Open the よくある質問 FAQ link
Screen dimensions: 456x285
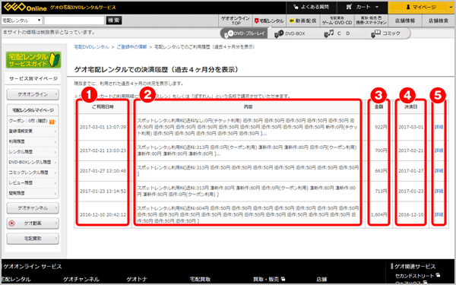pyautogui.click(x=311, y=7)
